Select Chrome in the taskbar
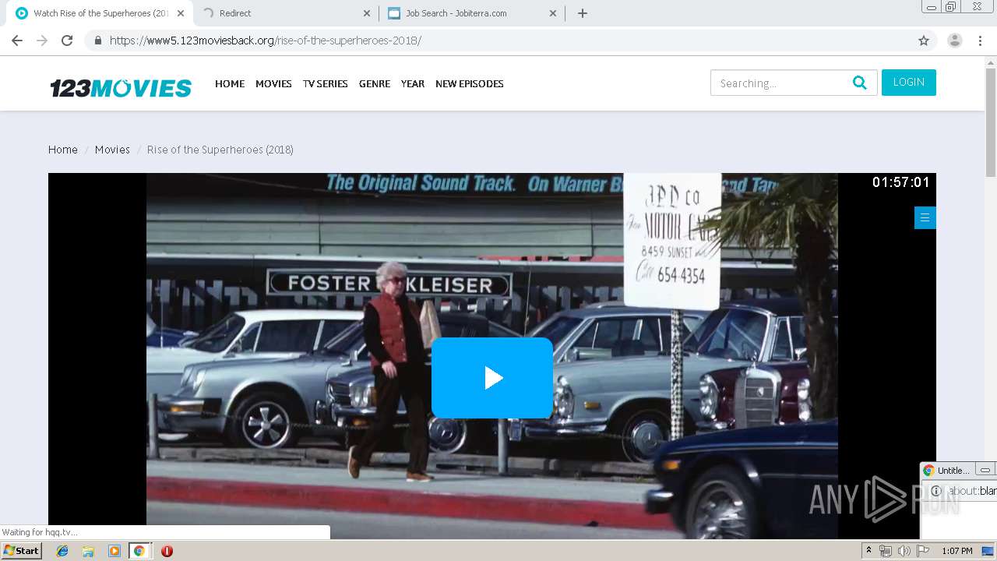The width and height of the screenshot is (997, 561). (x=139, y=551)
